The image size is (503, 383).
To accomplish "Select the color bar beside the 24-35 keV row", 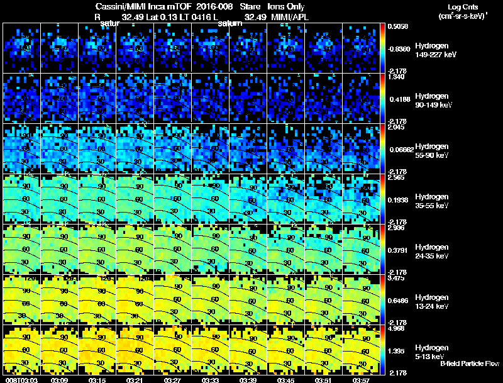I will tap(382, 249).
